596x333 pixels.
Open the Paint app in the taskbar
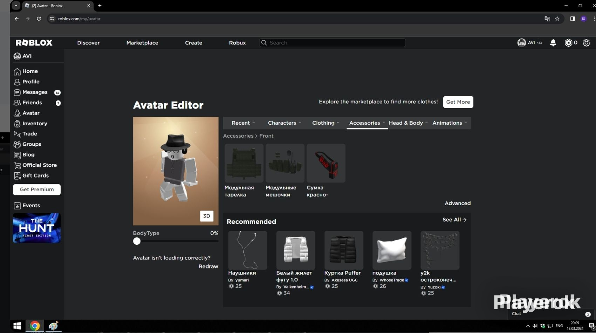pos(53,326)
